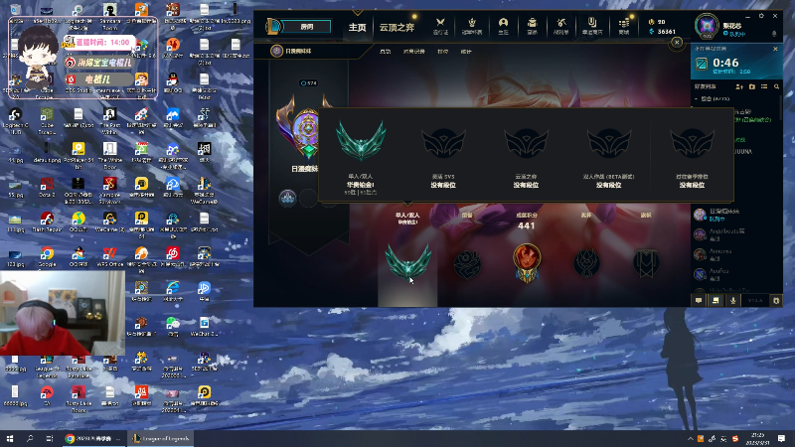The height and width of the screenshot is (447, 795).
Task: Click the room button at the client top left
Action: (x=307, y=27)
